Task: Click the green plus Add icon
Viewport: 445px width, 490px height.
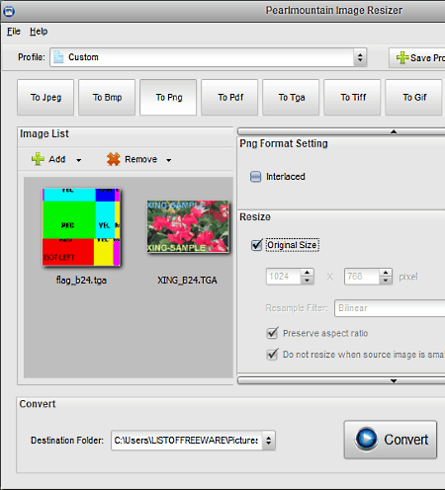Action: tap(38, 159)
